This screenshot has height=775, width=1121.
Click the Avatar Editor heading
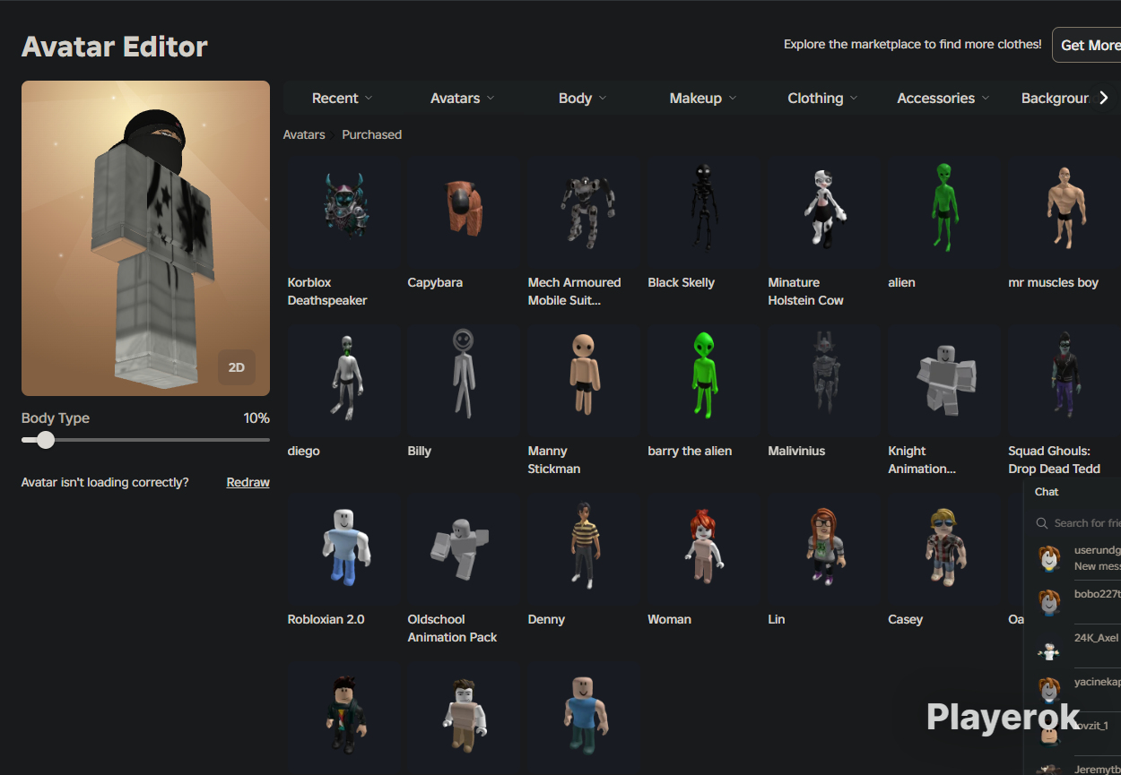(x=115, y=47)
